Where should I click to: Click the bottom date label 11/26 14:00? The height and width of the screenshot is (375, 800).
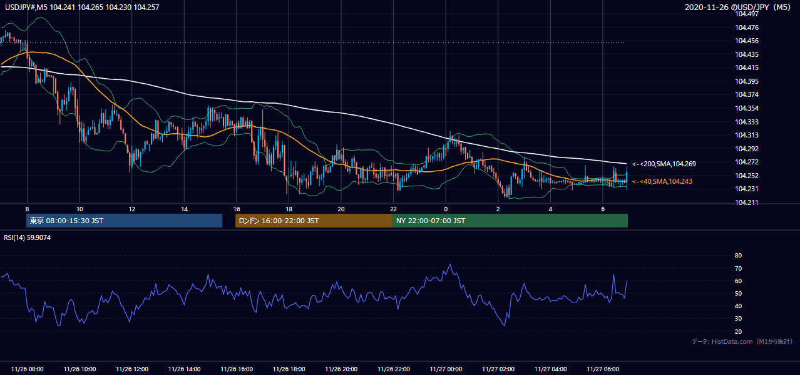184,369
